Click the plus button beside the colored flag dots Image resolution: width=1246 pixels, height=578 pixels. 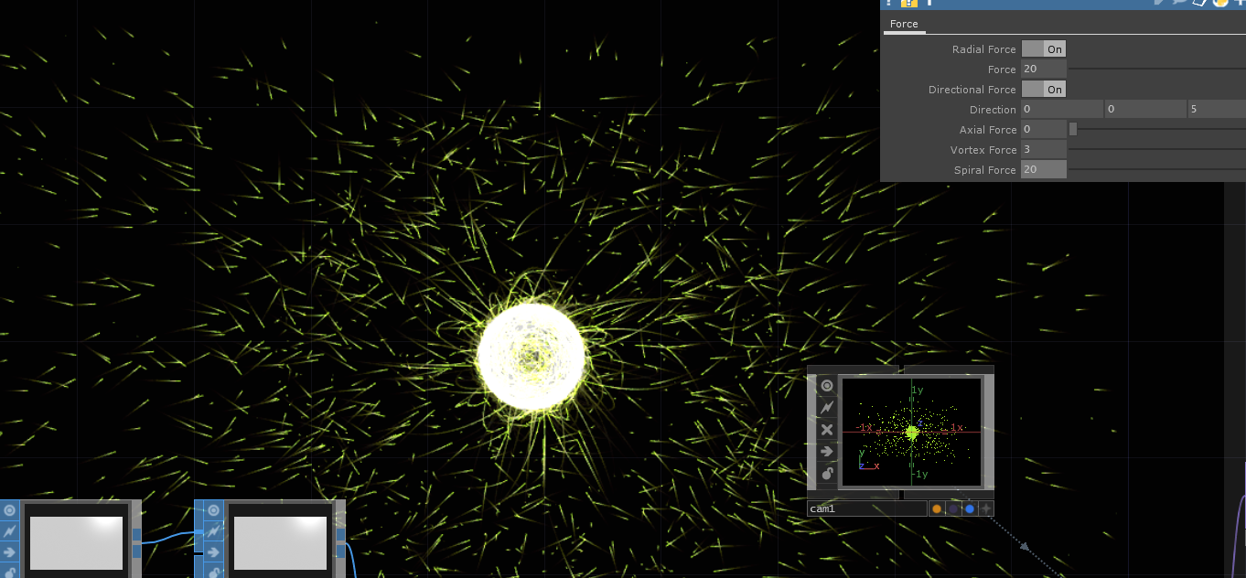[x=986, y=508]
